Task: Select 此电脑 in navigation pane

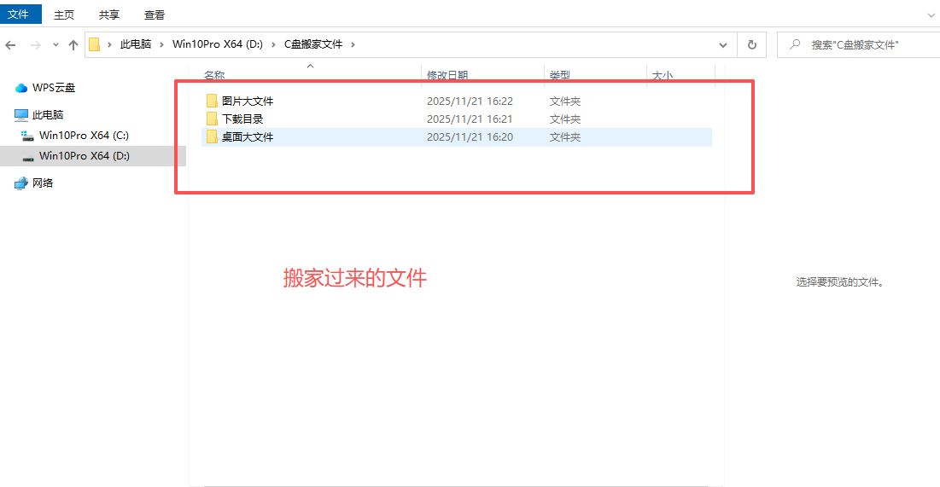Action: click(x=48, y=114)
